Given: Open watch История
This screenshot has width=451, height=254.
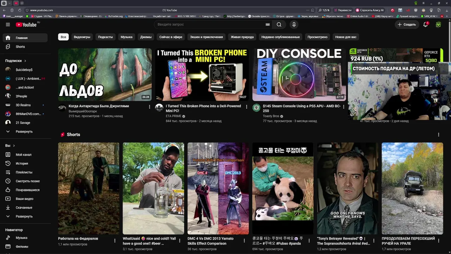Looking at the screenshot, I should [25, 163].
